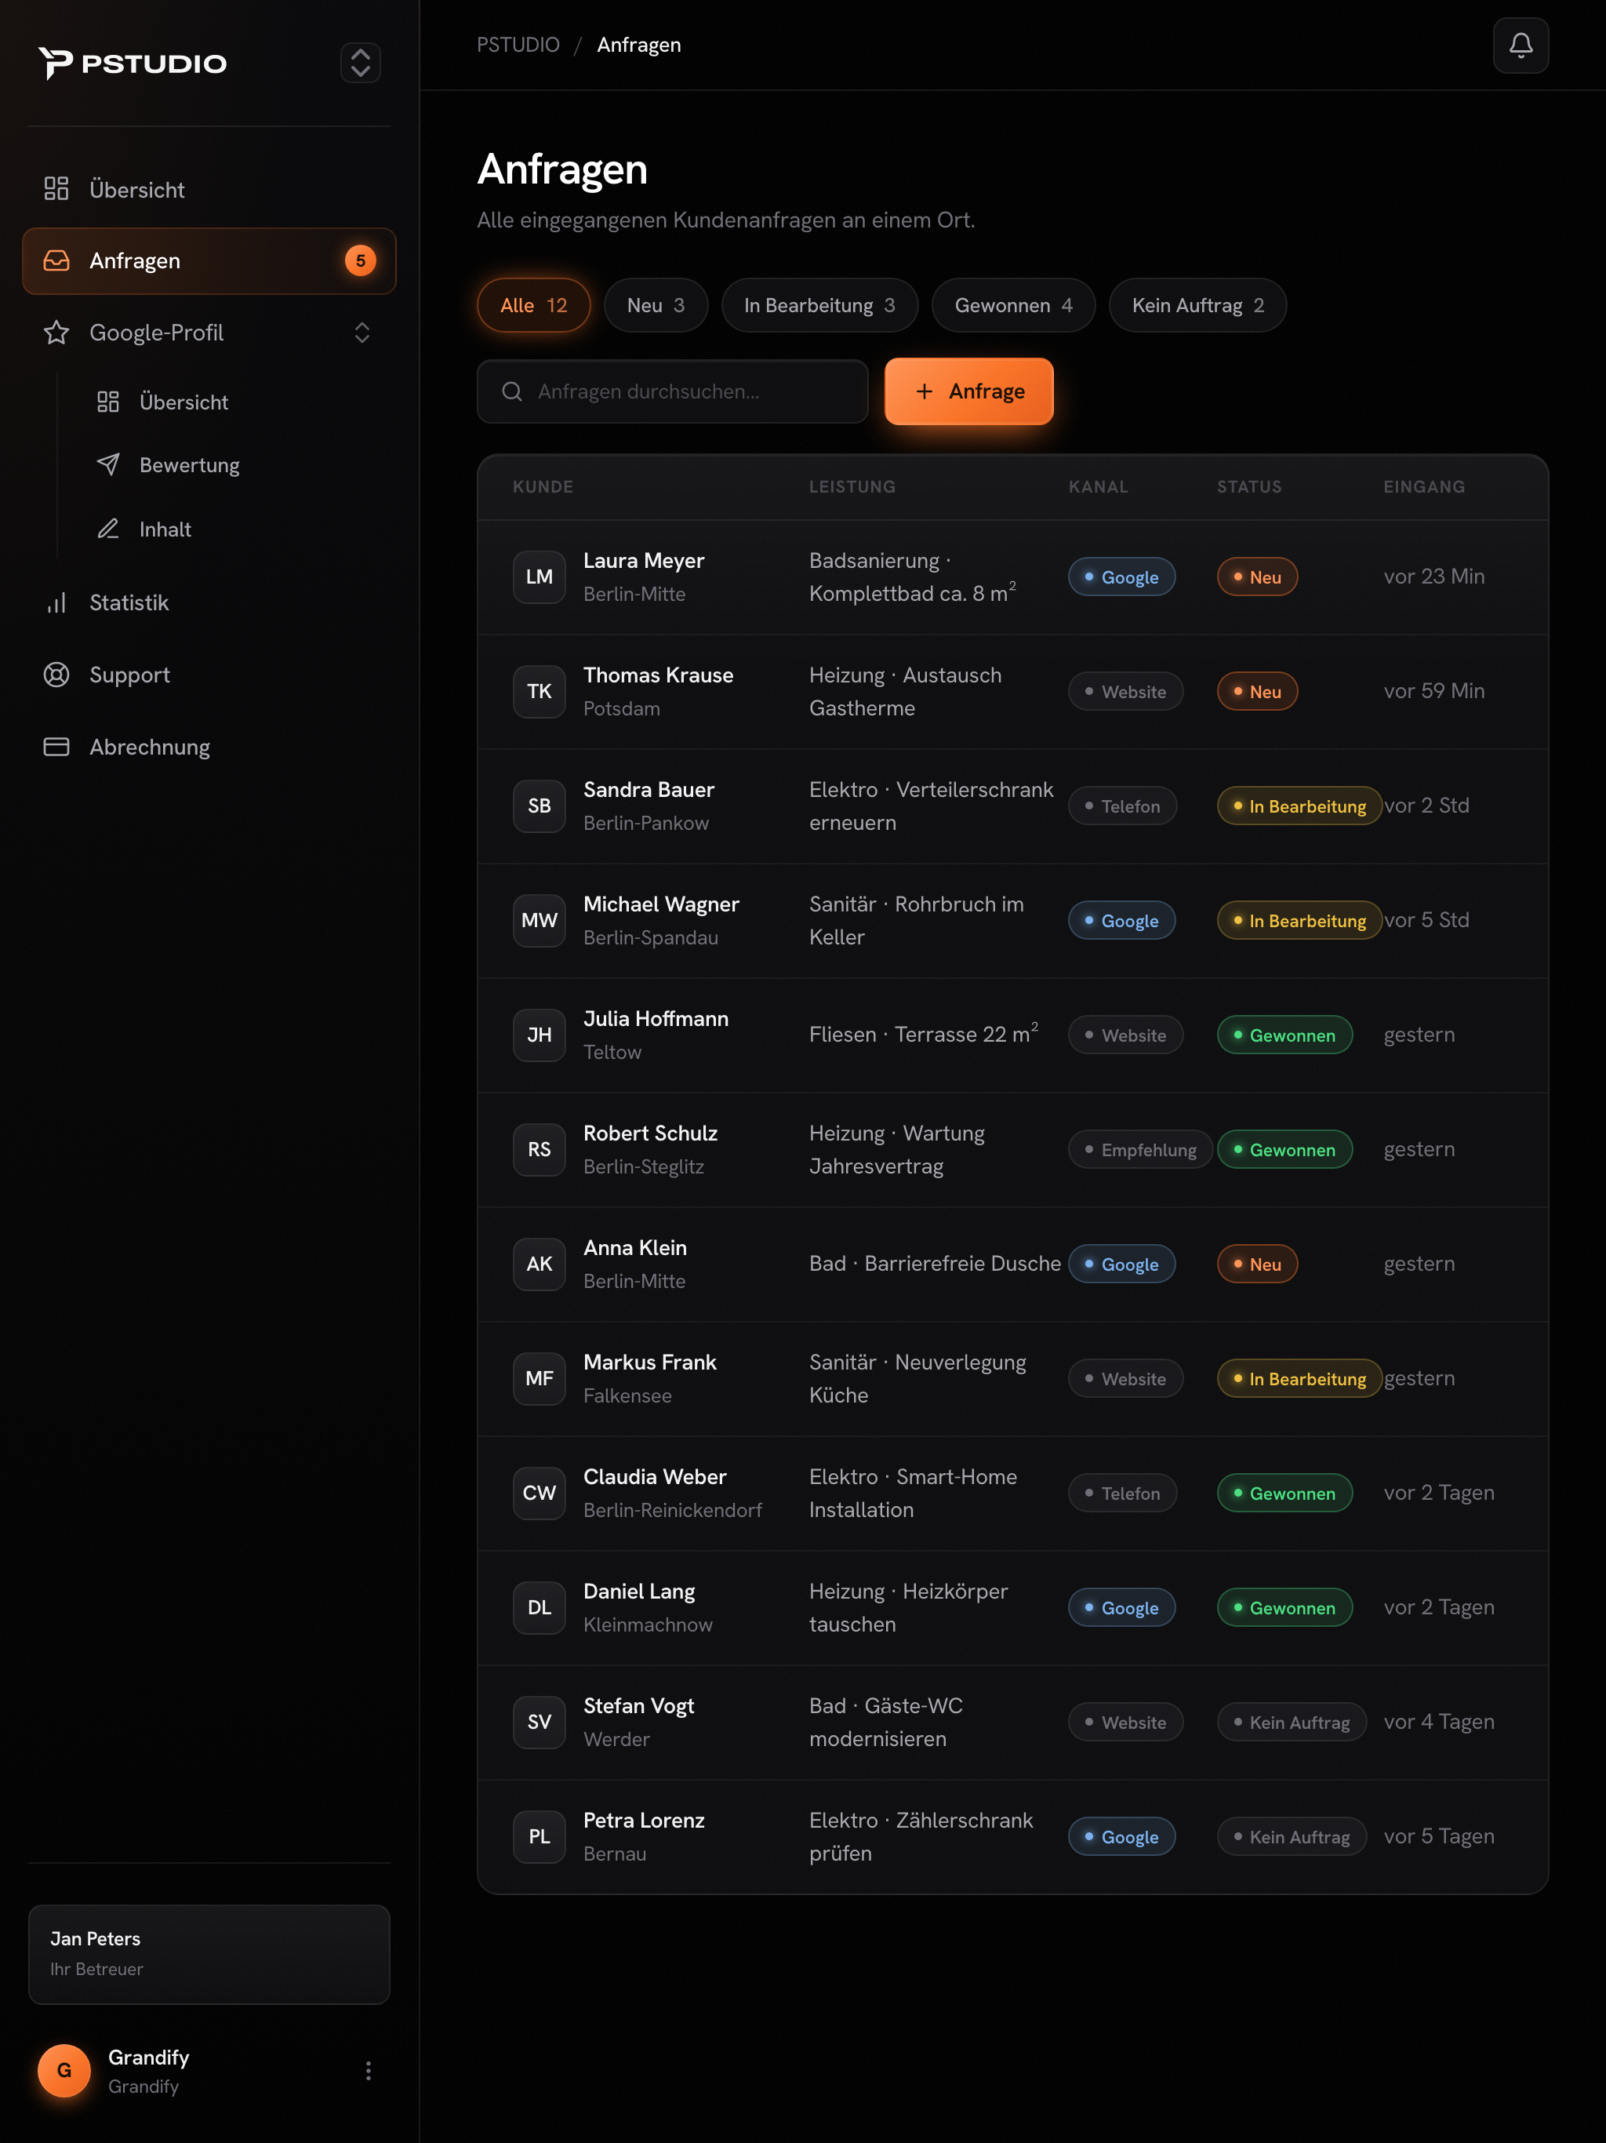Click the MW avatar for Michael Wagner
Screen dimensions: 1606x2143
click(x=540, y=920)
